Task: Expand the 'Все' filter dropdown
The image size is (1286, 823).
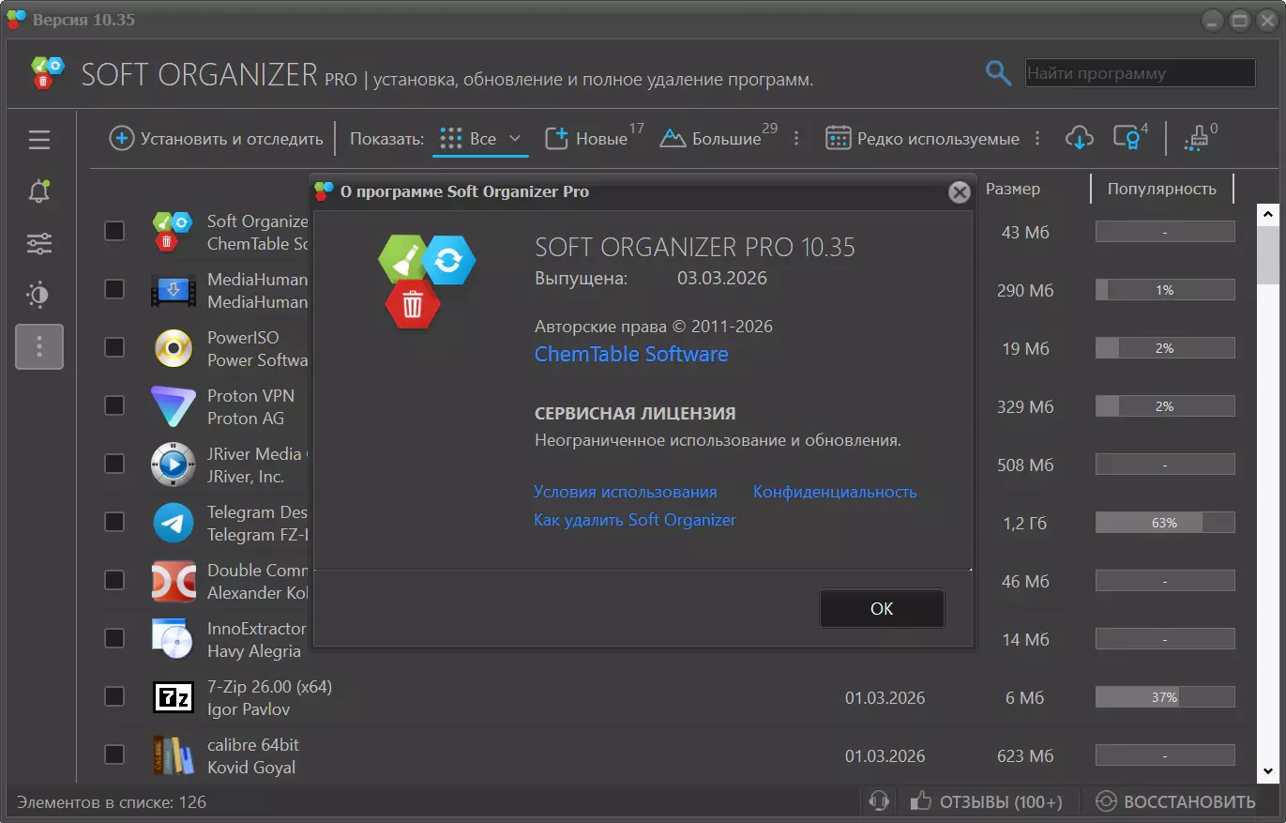Action: pyautogui.click(x=514, y=139)
